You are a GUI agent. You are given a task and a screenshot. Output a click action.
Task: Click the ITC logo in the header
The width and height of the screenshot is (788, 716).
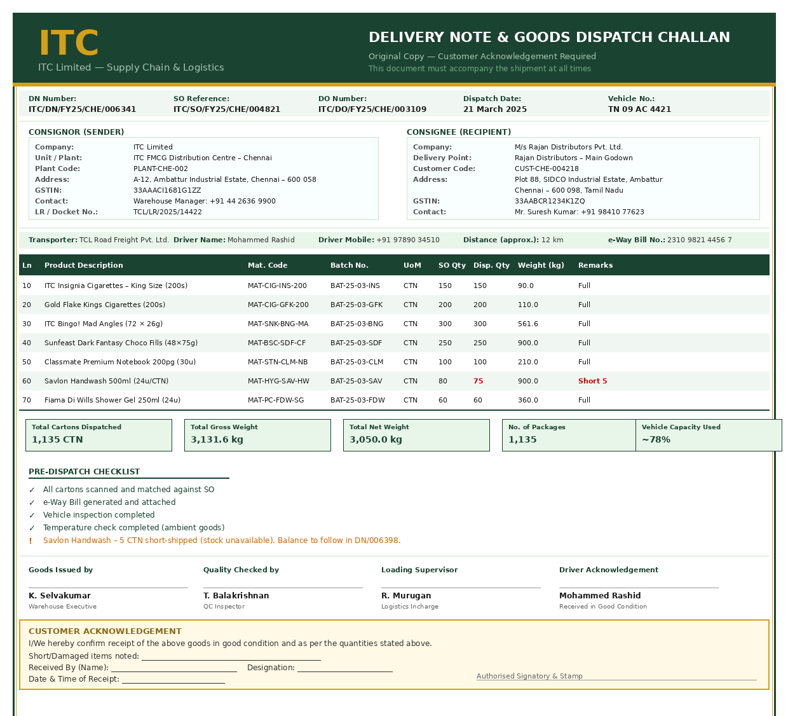tap(69, 43)
